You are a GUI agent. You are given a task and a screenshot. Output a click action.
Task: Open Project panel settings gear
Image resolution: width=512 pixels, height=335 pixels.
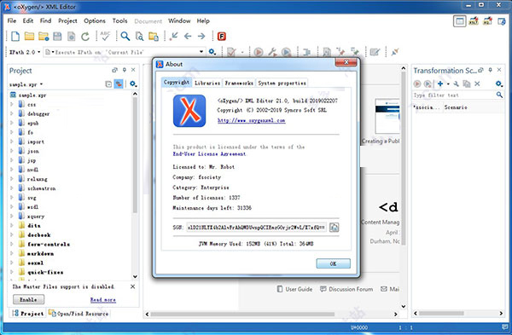click(x=133, y=84)
